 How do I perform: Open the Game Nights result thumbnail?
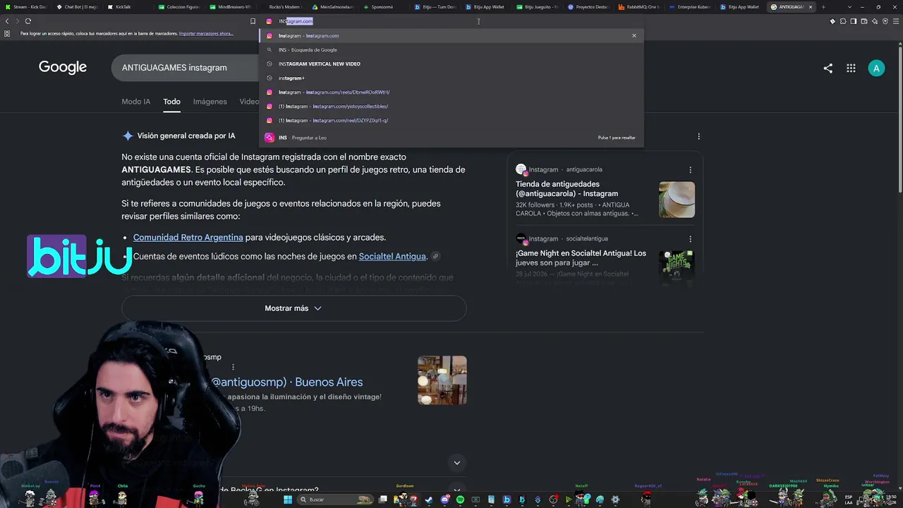[x=677, y=267]
